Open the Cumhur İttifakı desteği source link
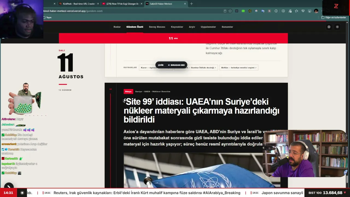 click(x=196, y=68)
